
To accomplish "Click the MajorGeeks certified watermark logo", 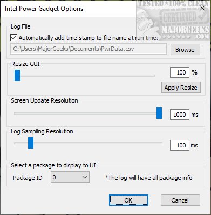I will 173,20.
